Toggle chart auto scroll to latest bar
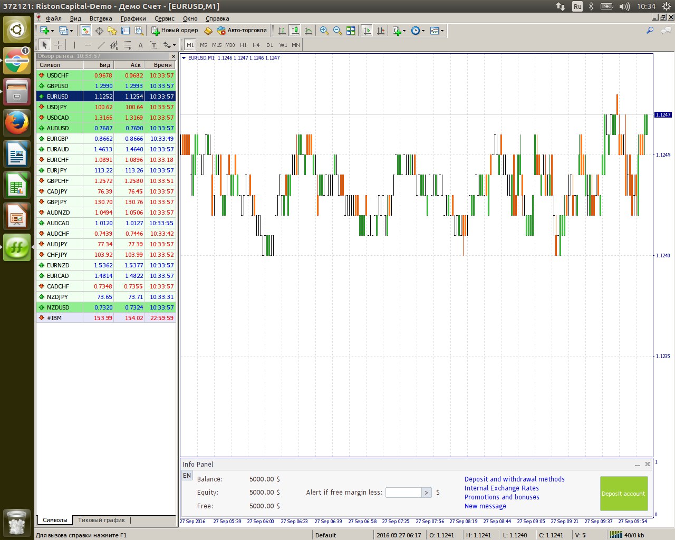This screenshot has height=540, width=675. pyautogui.click(x=368, y=31)
